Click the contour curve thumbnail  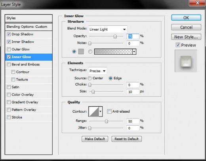tap(94, 111)
